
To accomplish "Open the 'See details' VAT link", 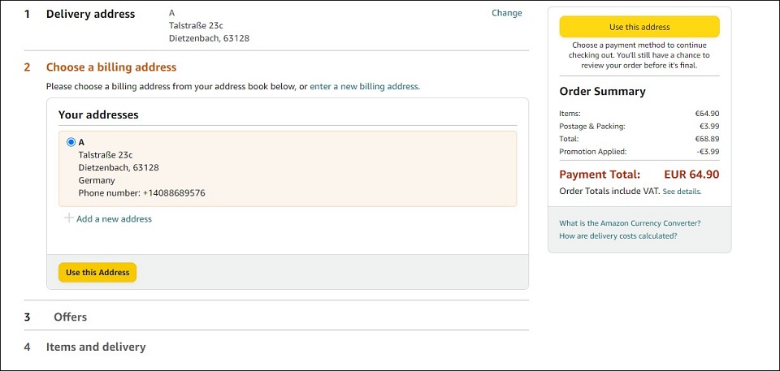I will pyautogui.click(x=681, y=192).
